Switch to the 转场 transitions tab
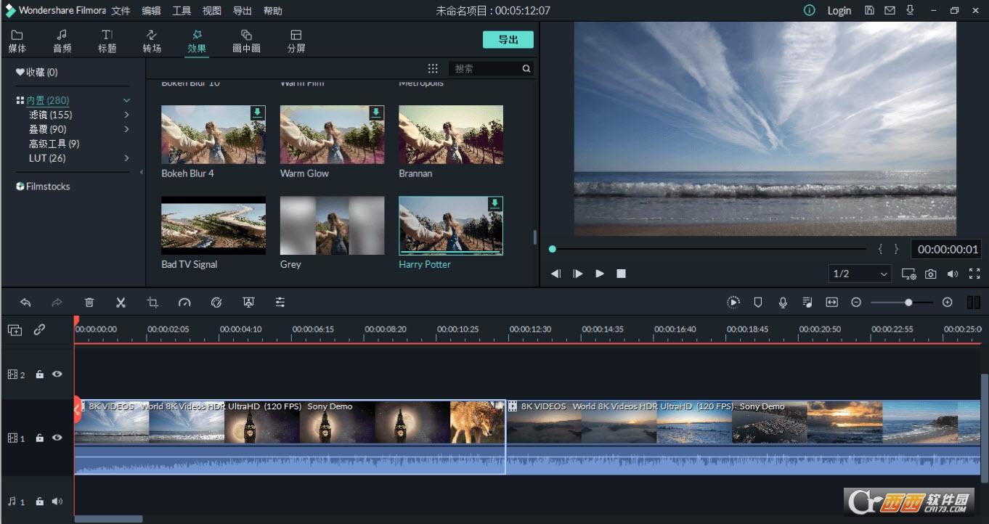This screenshot has height=524, width=989. (152, 41)
